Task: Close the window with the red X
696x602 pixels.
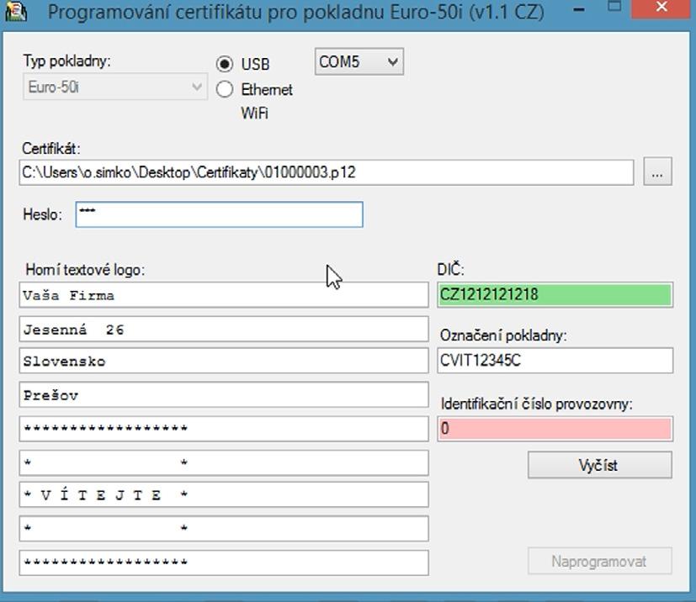Action: 661,8
